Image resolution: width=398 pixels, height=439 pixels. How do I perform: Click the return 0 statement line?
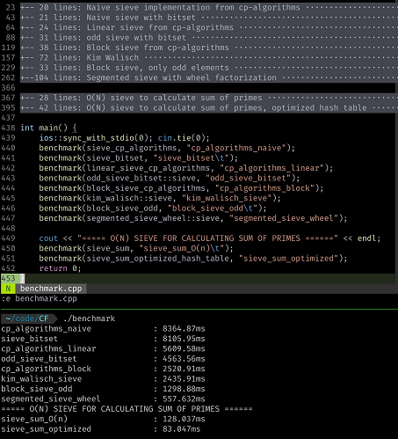(x=60, y=268)
